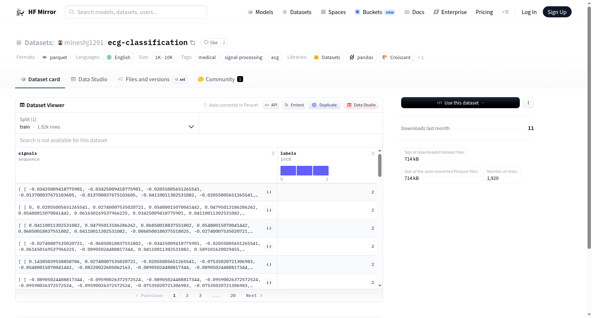
Task: Select the parquet format tag
Action: pyautogui.click(x=54, y=57)
